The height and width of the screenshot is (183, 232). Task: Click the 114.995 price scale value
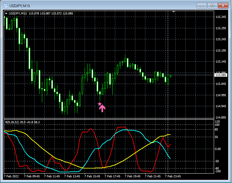point(221,95)
